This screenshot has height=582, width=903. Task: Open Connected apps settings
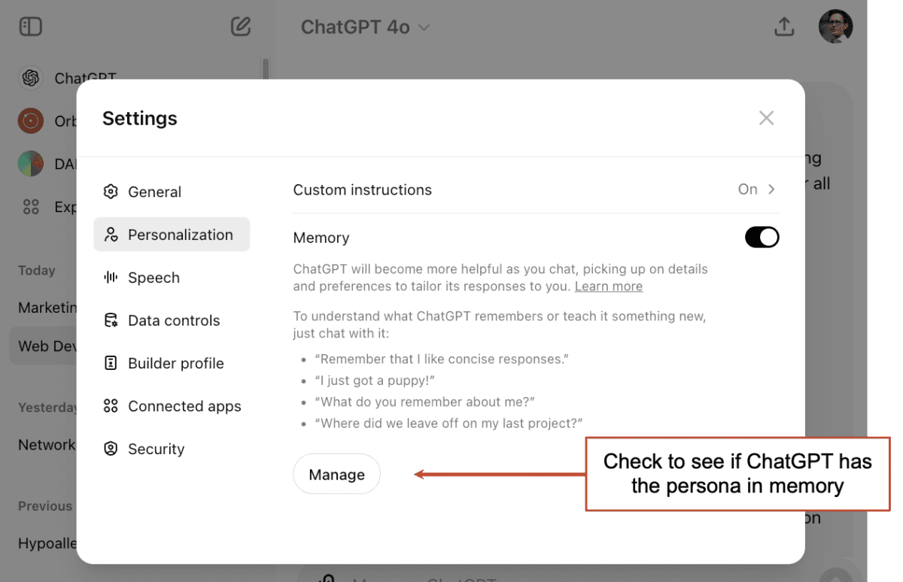(x=184, y=406)
